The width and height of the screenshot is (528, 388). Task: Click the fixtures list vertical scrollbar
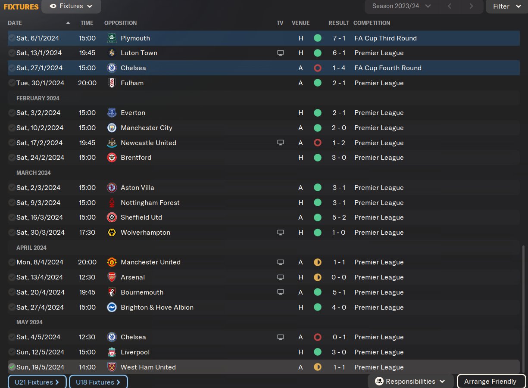pyautogui.click(x=524, y=301)
